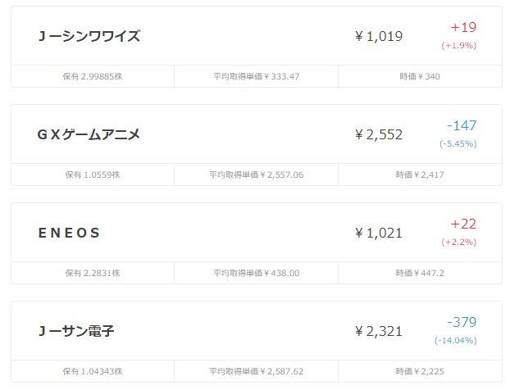Viewport: 510px width, 390px height.
Task: Click the 保有 2.2831株 holdings cell
Action: pos(93,273)
